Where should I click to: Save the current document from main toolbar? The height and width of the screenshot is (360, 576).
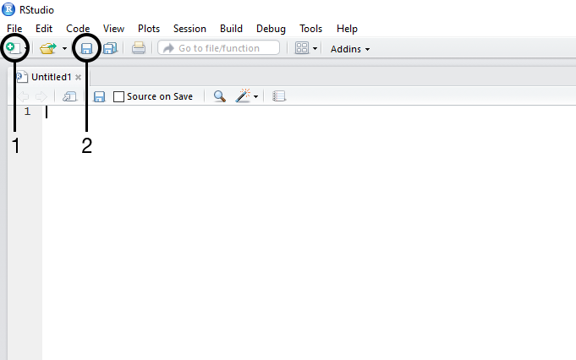click(86, 48)
